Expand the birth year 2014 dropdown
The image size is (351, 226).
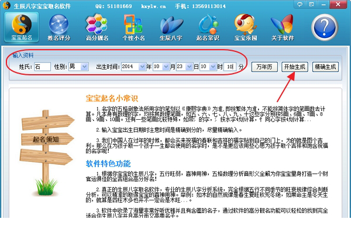coord(142,67)
